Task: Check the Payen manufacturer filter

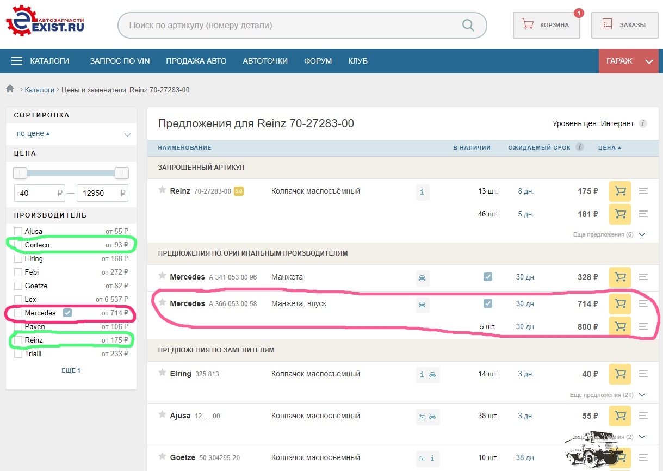Action: tap(18, 327)
